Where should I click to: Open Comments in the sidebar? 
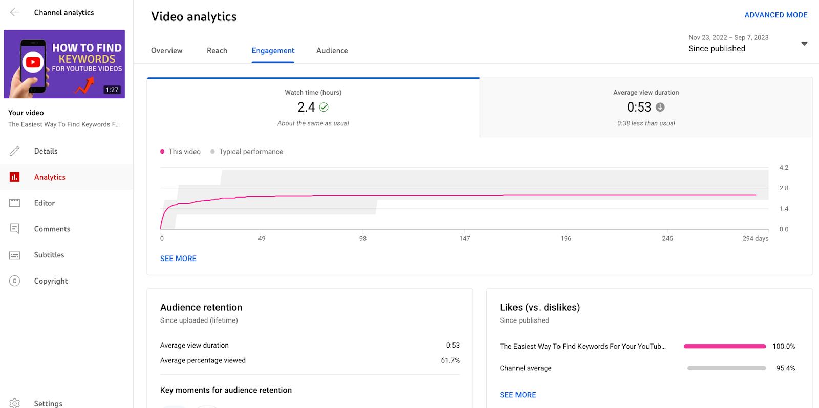point(67,229)
